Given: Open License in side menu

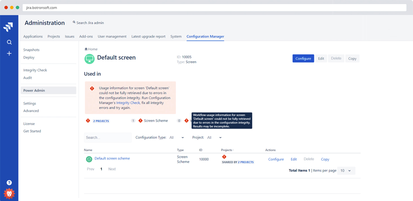Looking at the screenshot, I should tap(29, 124).
